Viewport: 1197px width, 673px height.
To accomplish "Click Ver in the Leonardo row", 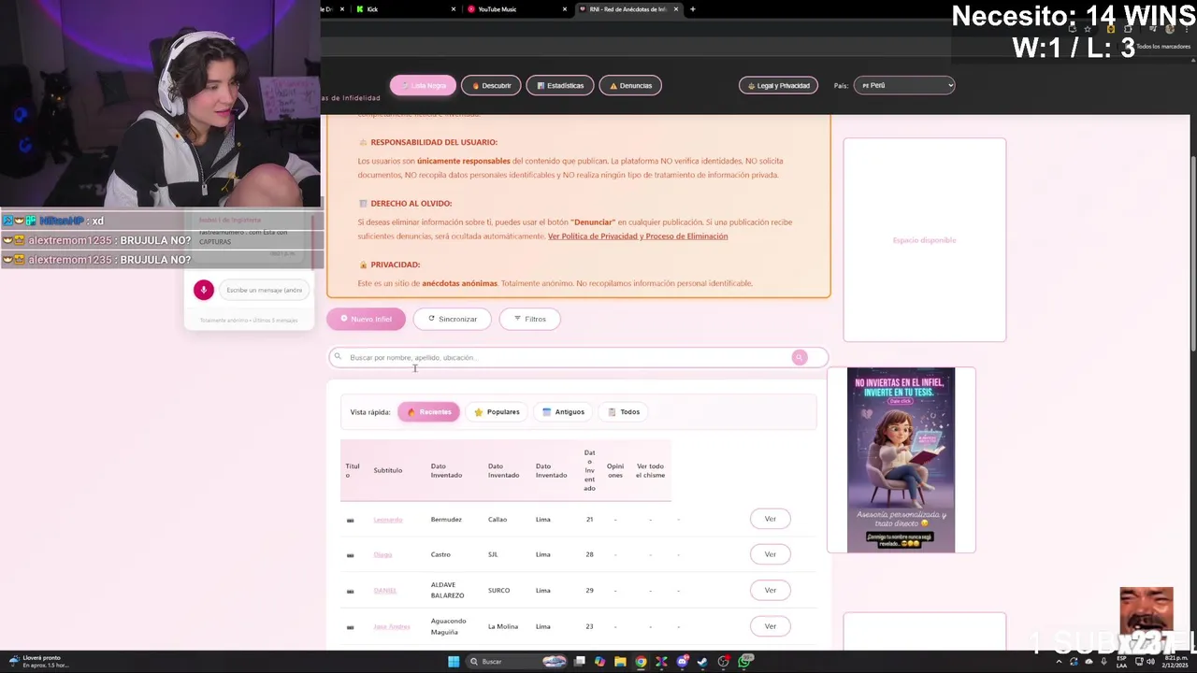I will pyautogui.click(x=770, y=519).
